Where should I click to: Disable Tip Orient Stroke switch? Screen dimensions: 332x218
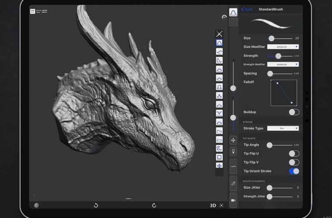pyautogui.click(x=294, y=171)
